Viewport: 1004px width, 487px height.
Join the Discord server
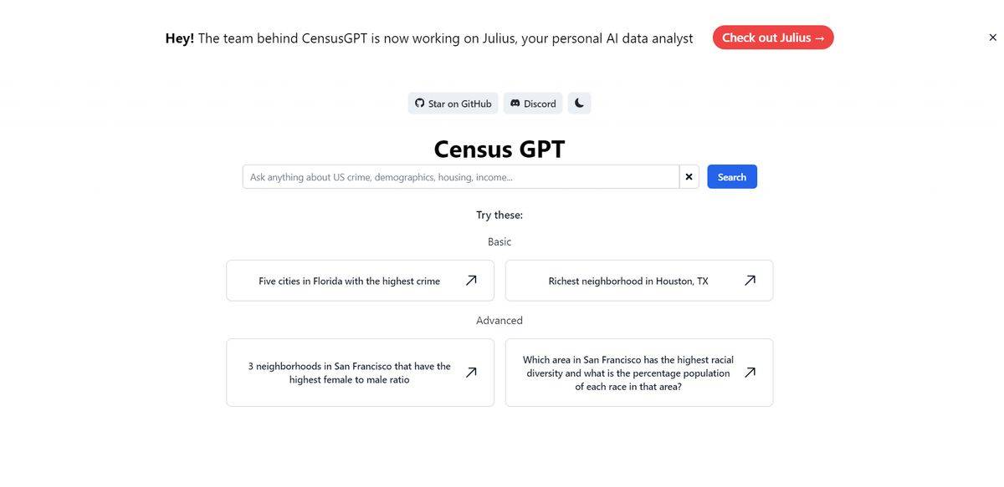532,101
